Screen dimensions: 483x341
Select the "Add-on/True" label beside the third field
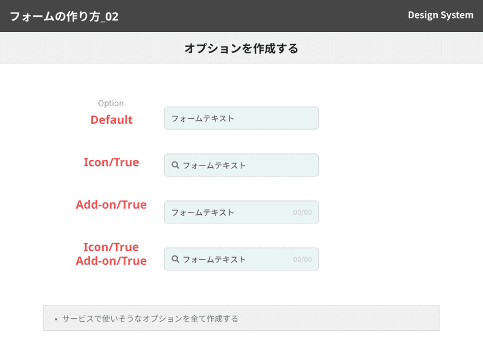click(x=111, y=205)
